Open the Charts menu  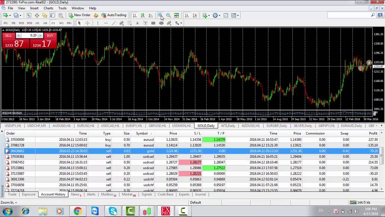pos(48,8)
